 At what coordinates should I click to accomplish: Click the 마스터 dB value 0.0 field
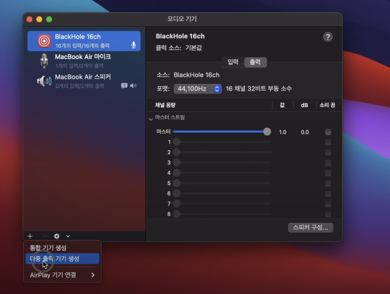coord(305,132)
